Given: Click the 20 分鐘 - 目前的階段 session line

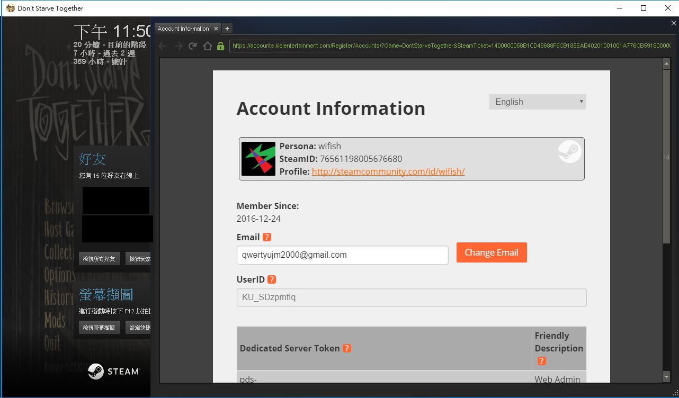Looking at the screenshot, I should pyautogui.click(x=110, y=45).
